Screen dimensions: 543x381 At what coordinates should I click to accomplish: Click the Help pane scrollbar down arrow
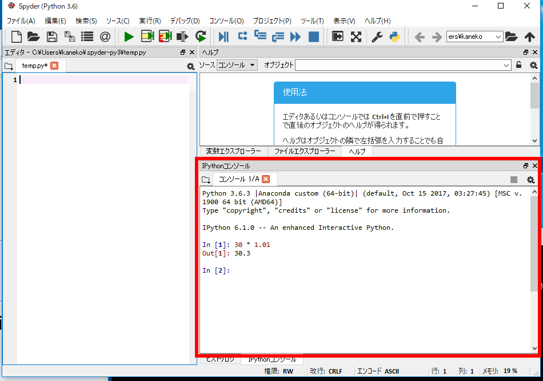tap(534, 140)
